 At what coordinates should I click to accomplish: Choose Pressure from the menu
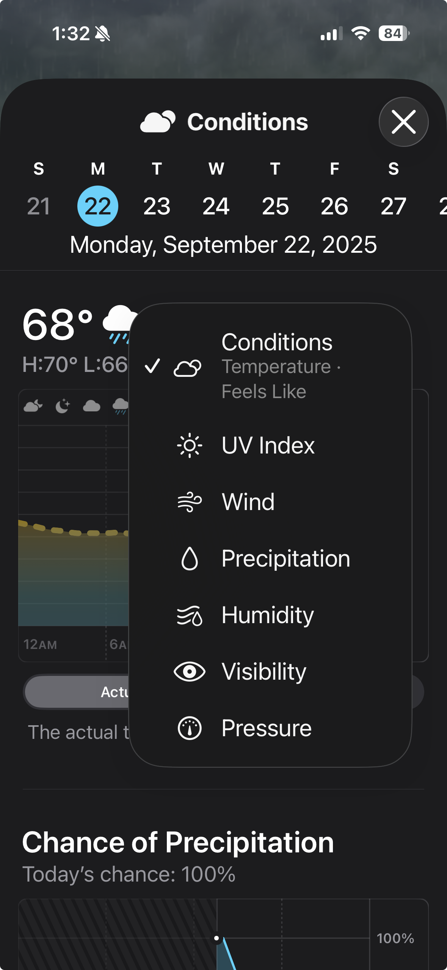coord(267,728)
